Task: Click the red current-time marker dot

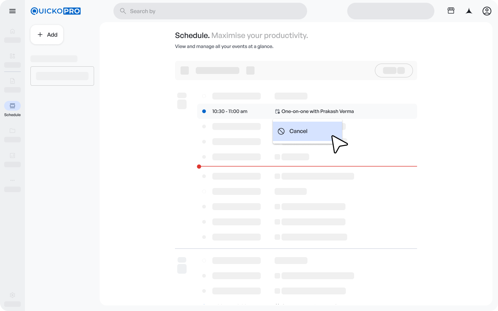Action: coord(199,167)
